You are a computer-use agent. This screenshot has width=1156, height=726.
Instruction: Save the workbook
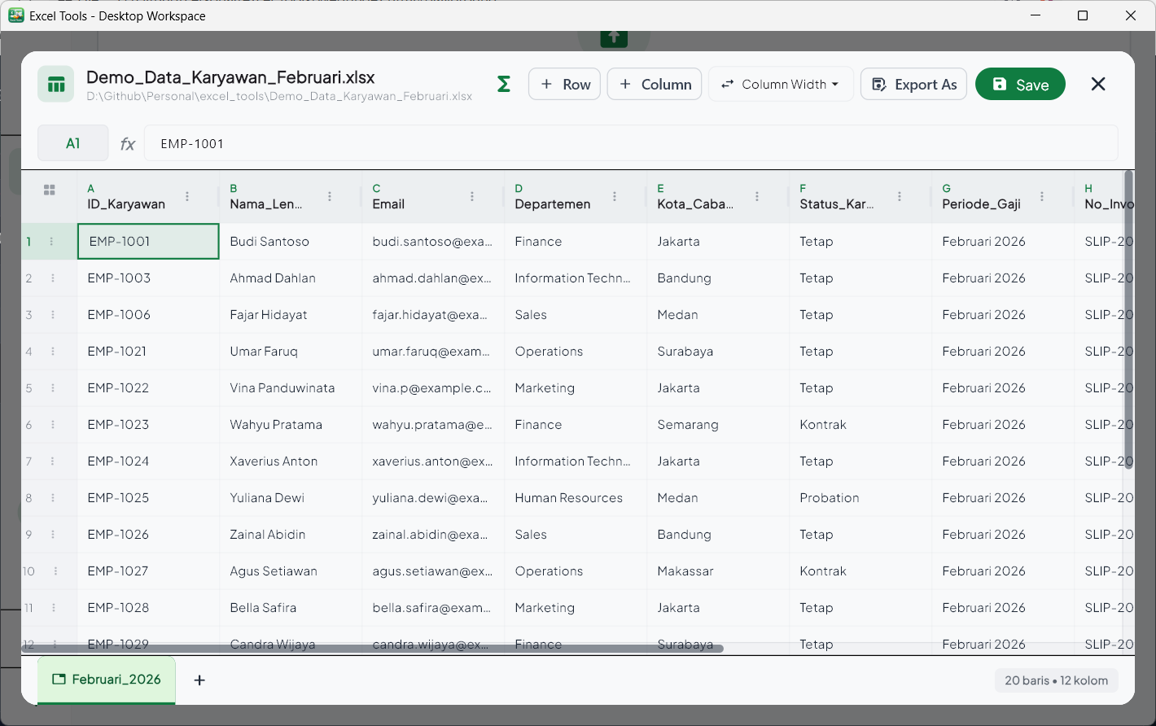(x=1020, y=84)
